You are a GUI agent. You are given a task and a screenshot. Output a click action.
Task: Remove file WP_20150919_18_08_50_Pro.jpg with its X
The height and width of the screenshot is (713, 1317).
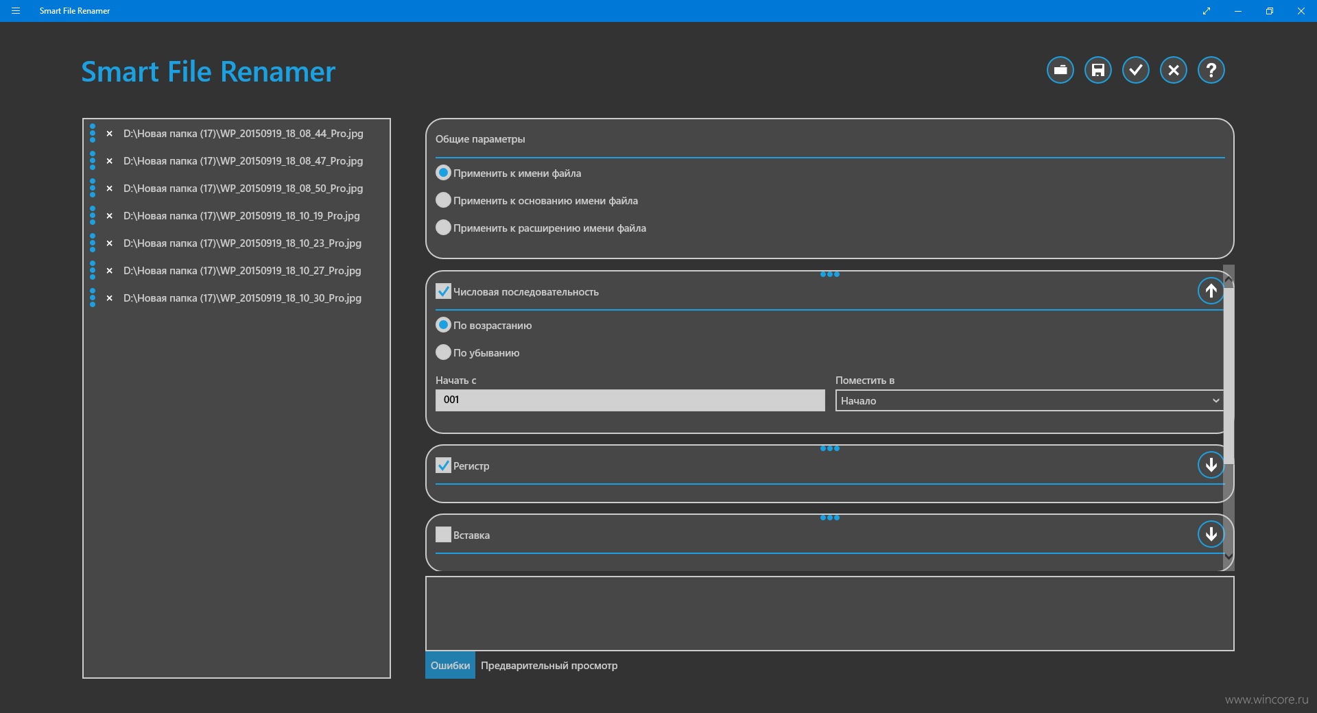(109, 189)
